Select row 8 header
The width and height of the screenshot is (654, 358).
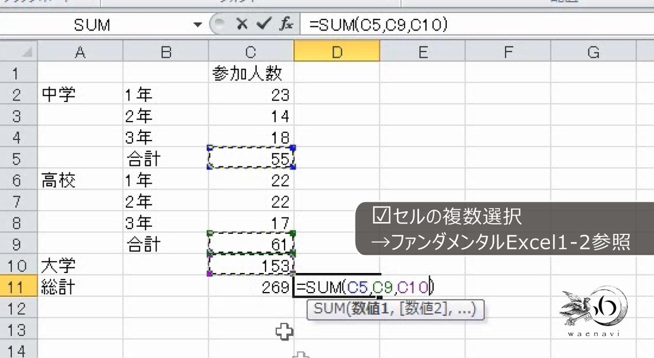[19, 223]
